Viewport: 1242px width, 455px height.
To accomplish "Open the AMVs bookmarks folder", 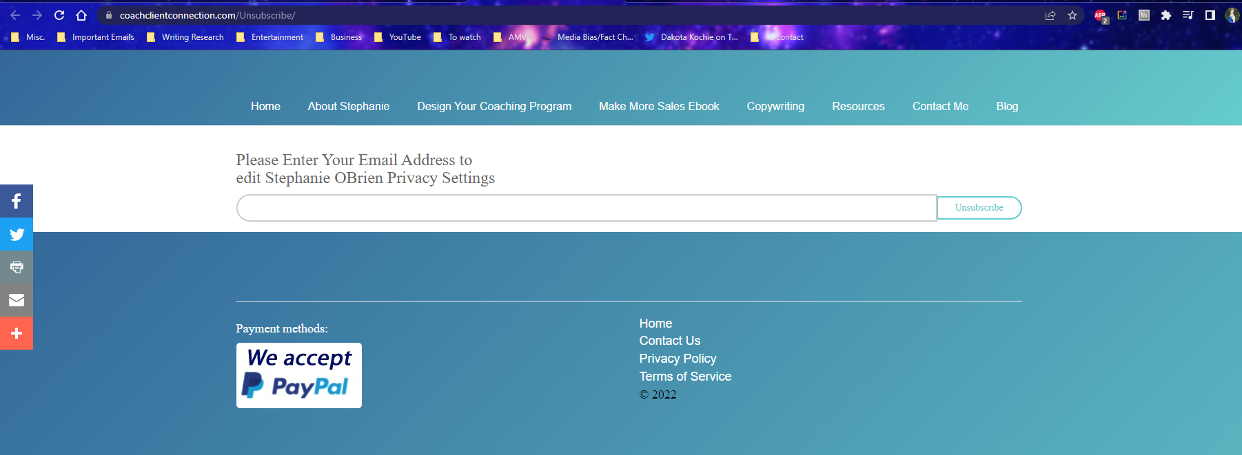I will [511, 37].
